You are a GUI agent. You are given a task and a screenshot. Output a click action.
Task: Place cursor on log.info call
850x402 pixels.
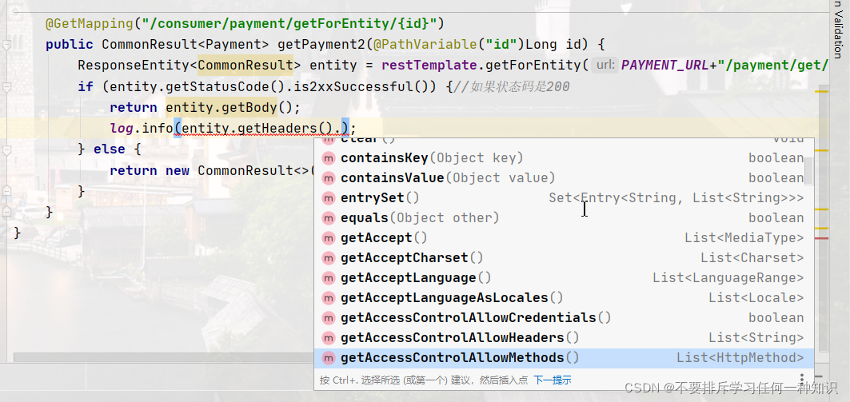141,129
